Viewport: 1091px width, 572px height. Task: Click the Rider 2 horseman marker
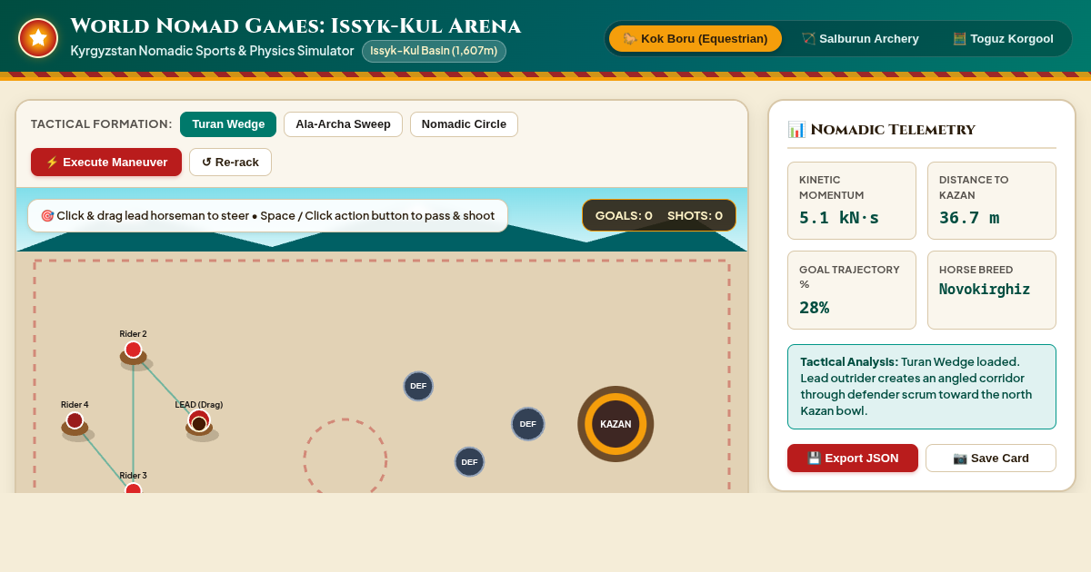134,352
